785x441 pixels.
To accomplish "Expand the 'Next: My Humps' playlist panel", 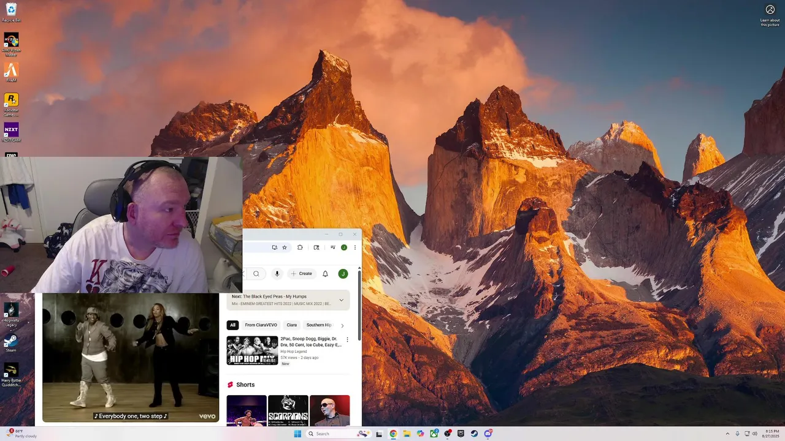I will pyautogui.click(x=342, y=300).
